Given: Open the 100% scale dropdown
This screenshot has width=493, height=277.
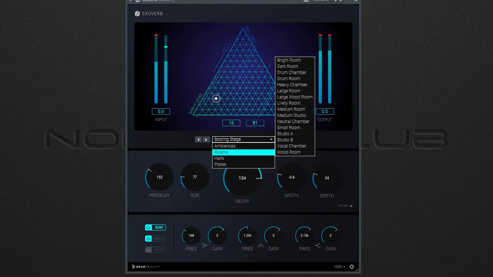Looking at the screenshot, I should coord(339,267).
